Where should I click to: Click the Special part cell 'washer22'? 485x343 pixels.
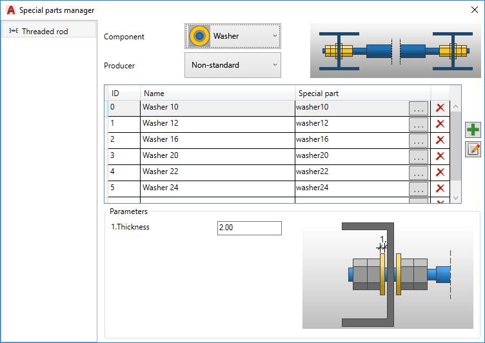(351, 173)
